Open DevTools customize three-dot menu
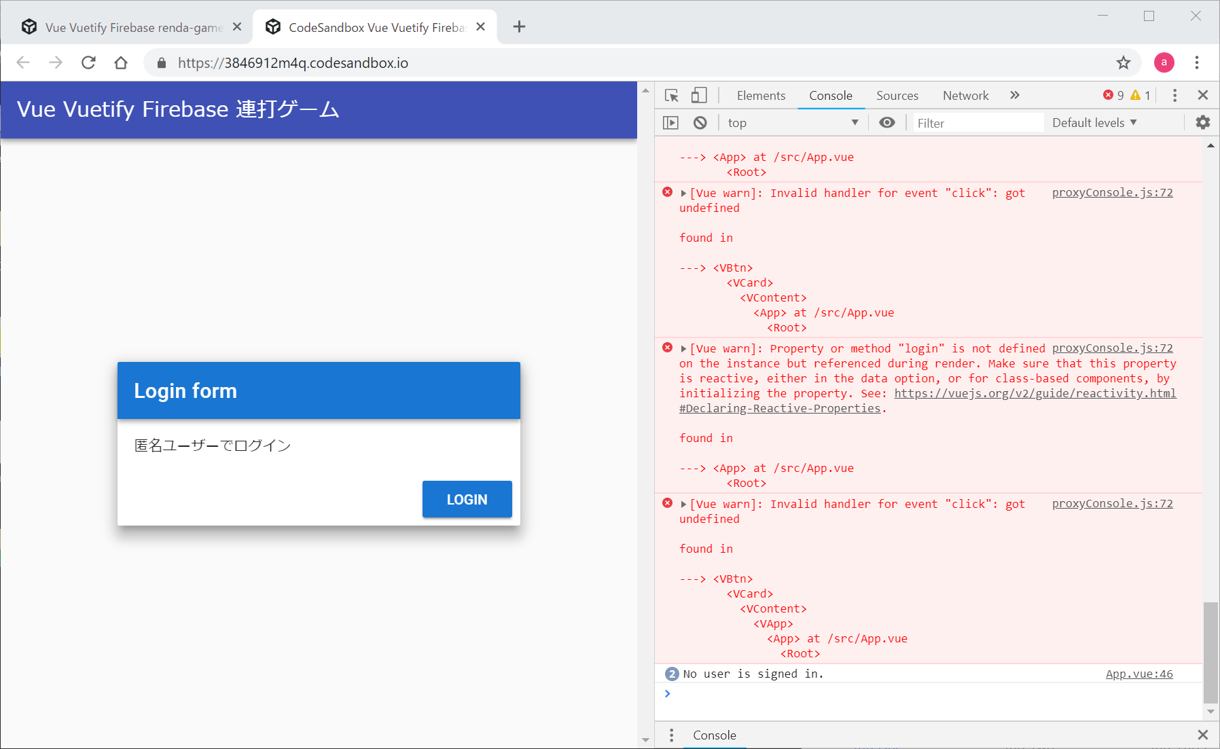Image resolution: width=1220 pixels, height=749 pixels. [1174, 96]
